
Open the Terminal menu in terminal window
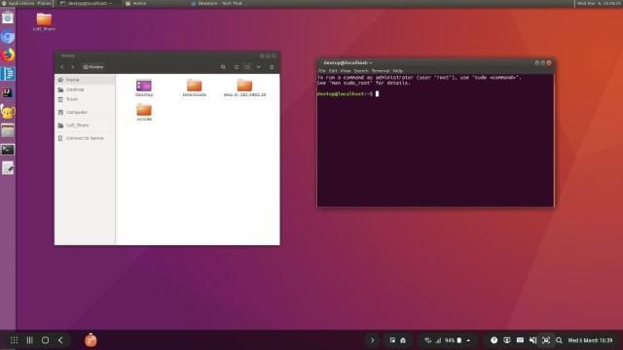coord(381,71)
